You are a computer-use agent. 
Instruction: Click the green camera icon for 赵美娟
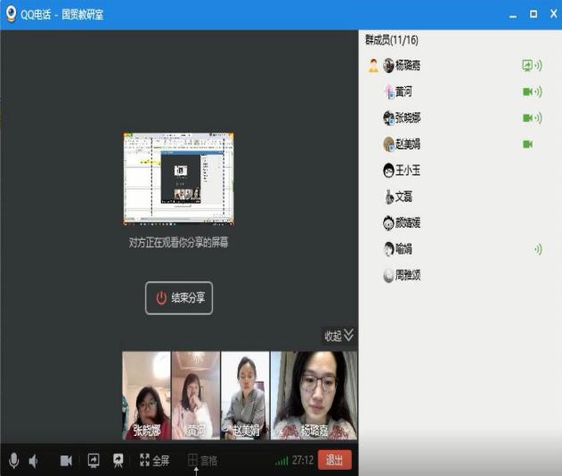click(527, 144)
